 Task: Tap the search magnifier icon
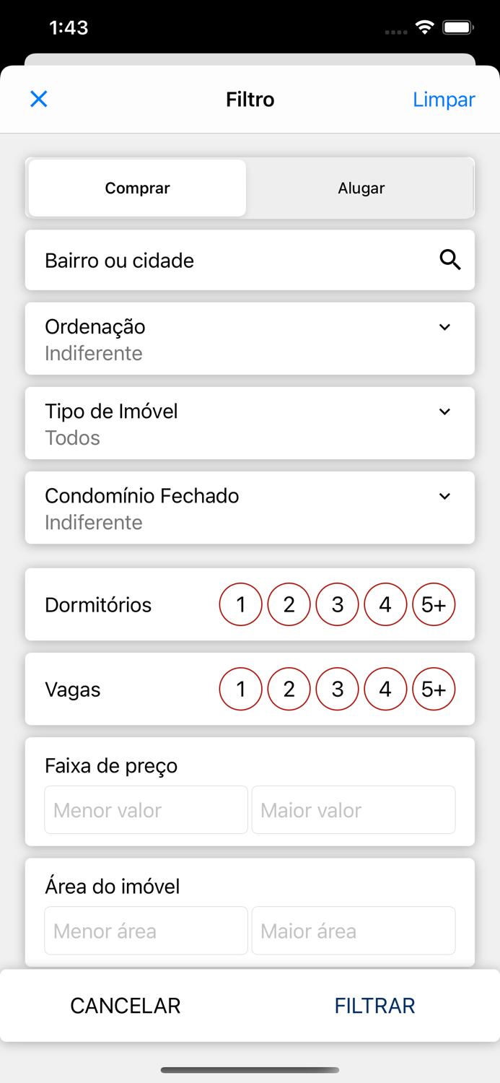(450, 260)
